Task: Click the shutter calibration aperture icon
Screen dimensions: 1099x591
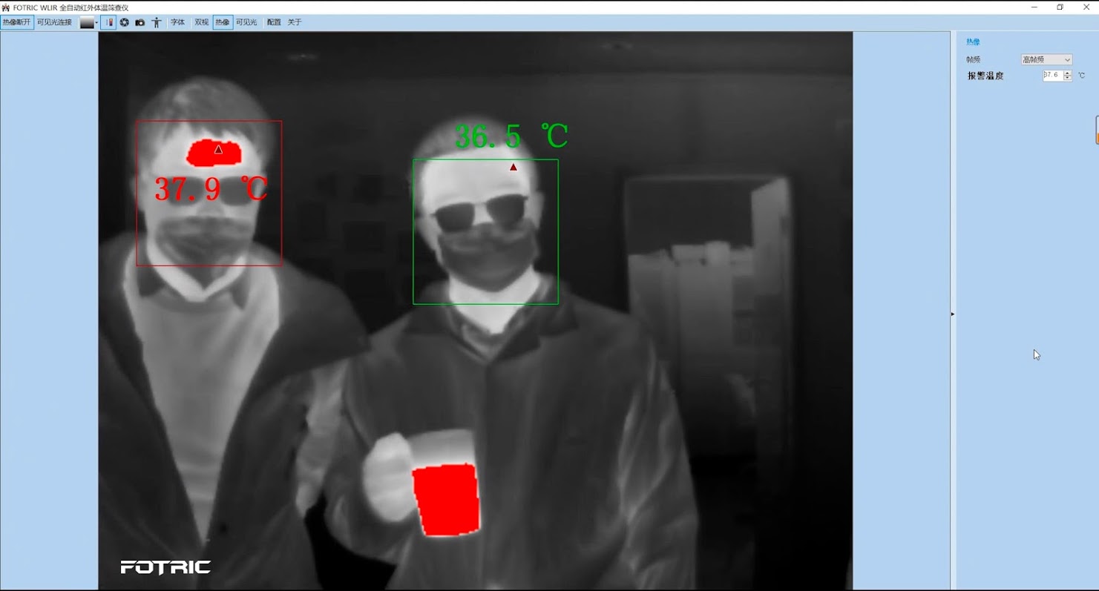Action: pyautogui.click(x=125, y=22)
